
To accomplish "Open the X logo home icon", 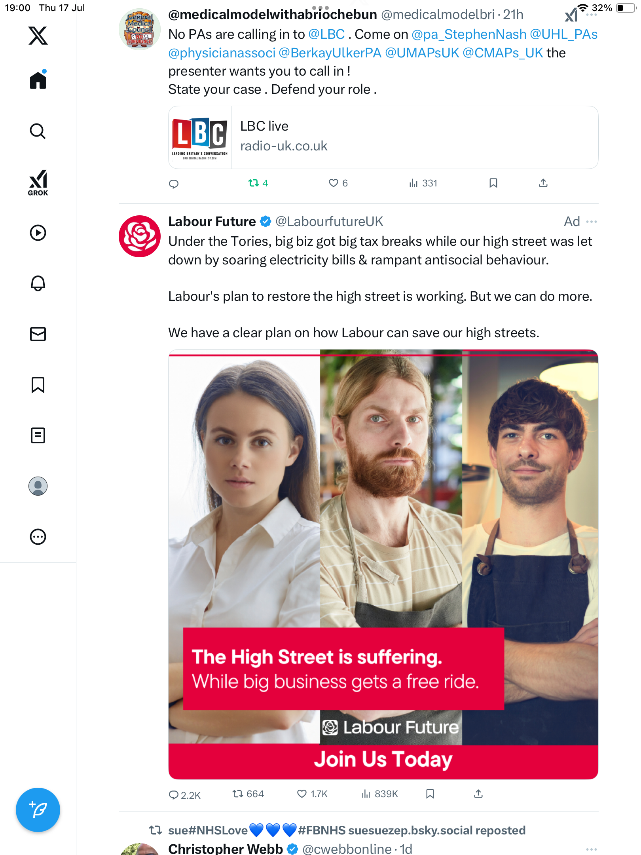I will pos(38,36).
